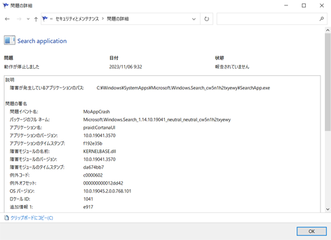The height and width of the screenshot is (240, 331).
Task: Click 動作が停止しました problem text
Action: click(x=22, y=67)
